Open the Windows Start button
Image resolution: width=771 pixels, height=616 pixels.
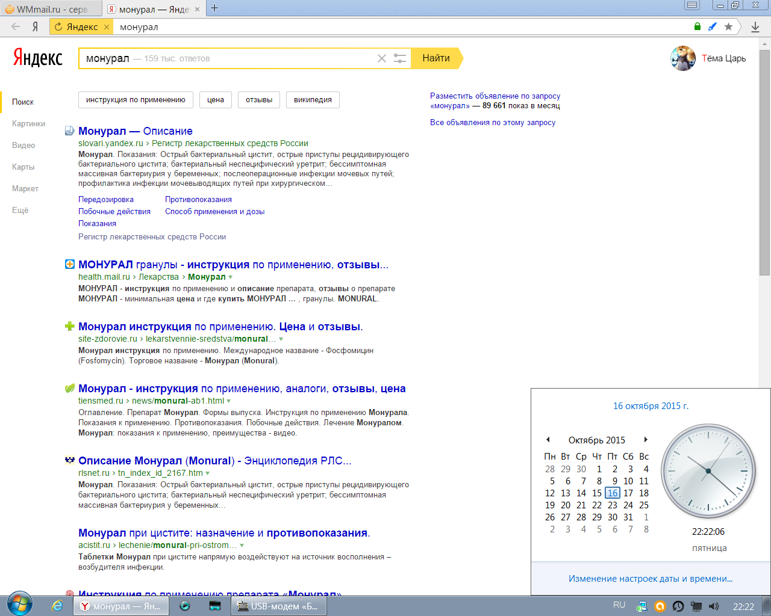pyautogui.click(x=20, y=604)
